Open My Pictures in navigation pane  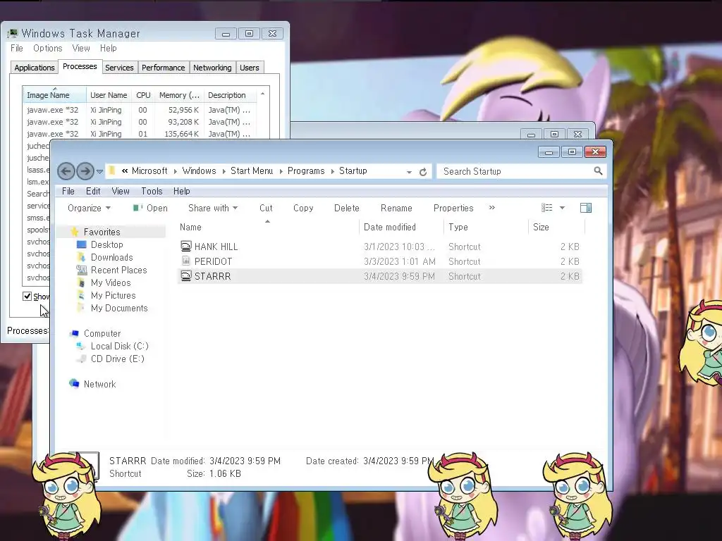113,295
